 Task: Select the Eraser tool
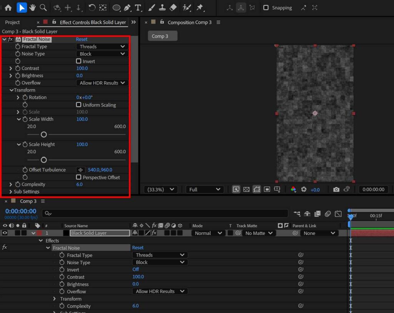(x=173, y=8)
